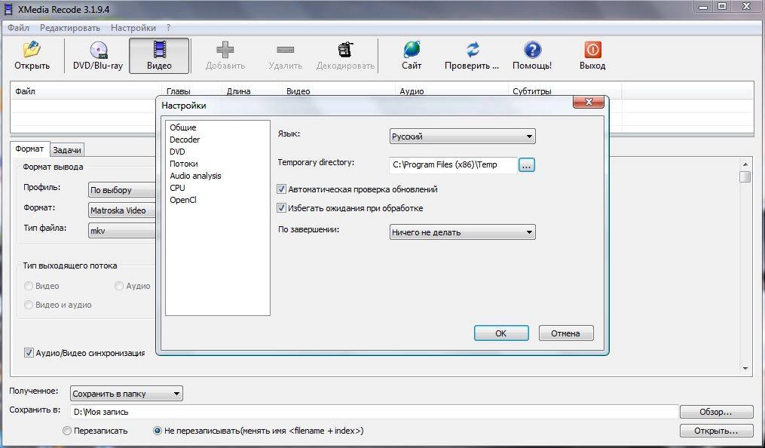The image size is (765, 448).
Task: Open Полученное dropdown Сохранить в папку
Action: point(127,394)
